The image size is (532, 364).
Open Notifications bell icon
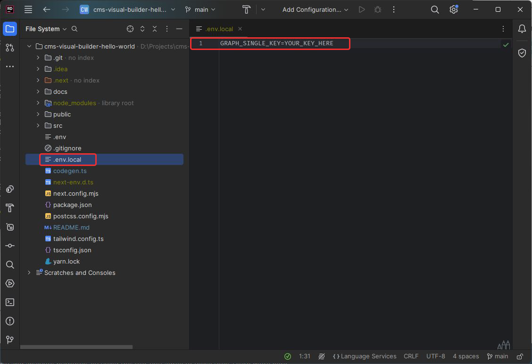click(x=522, y=29)
